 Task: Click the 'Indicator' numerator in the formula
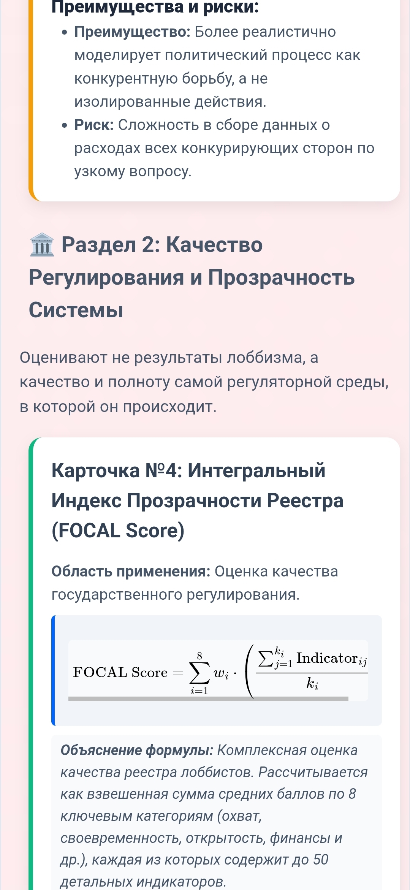327,658
